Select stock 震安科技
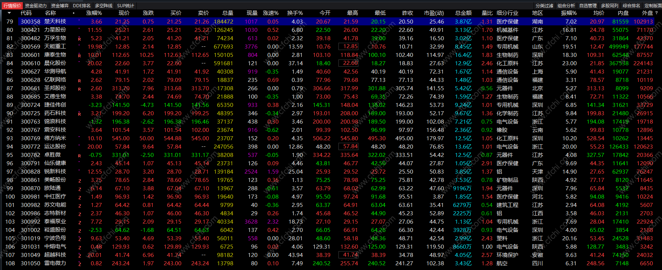Image resolution: width=662 pixels, height=270 pixels. click(55, 130)
